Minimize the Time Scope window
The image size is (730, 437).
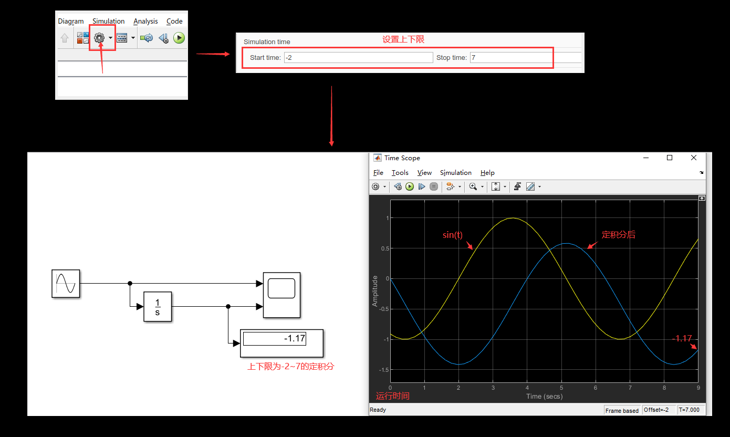click(x=645, y=158)
